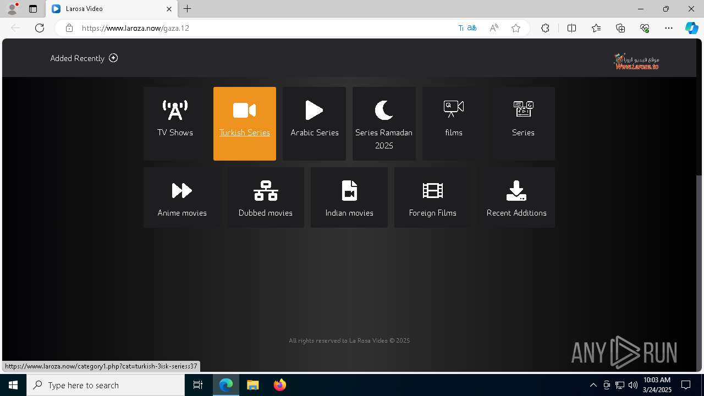Viewport: 704px width, 396px height.
Task: Click the films projector icon
Action: coord(454,109)
